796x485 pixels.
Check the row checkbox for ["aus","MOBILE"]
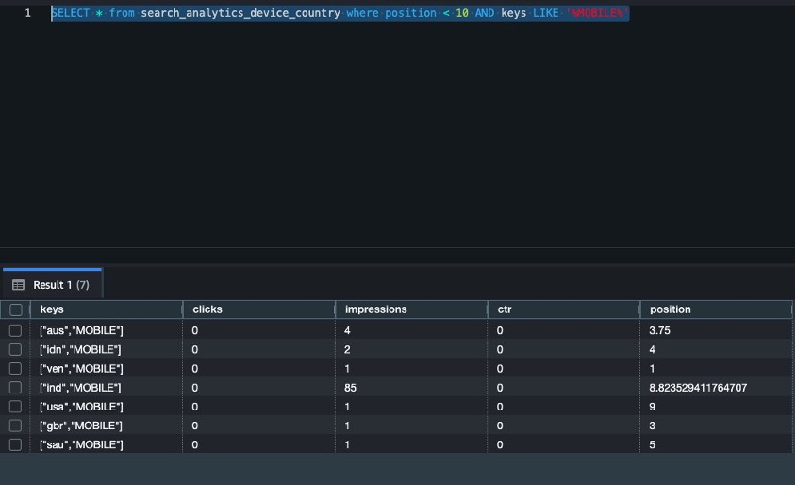tap(15, 330)
